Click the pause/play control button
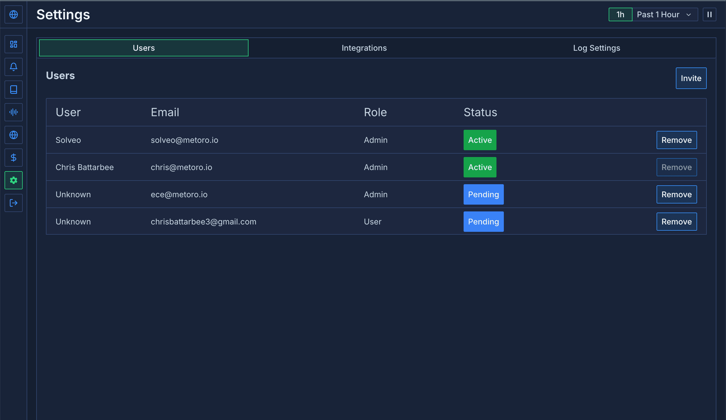The width and height of the screenshot is (726, 420). (x=710, y=14)
